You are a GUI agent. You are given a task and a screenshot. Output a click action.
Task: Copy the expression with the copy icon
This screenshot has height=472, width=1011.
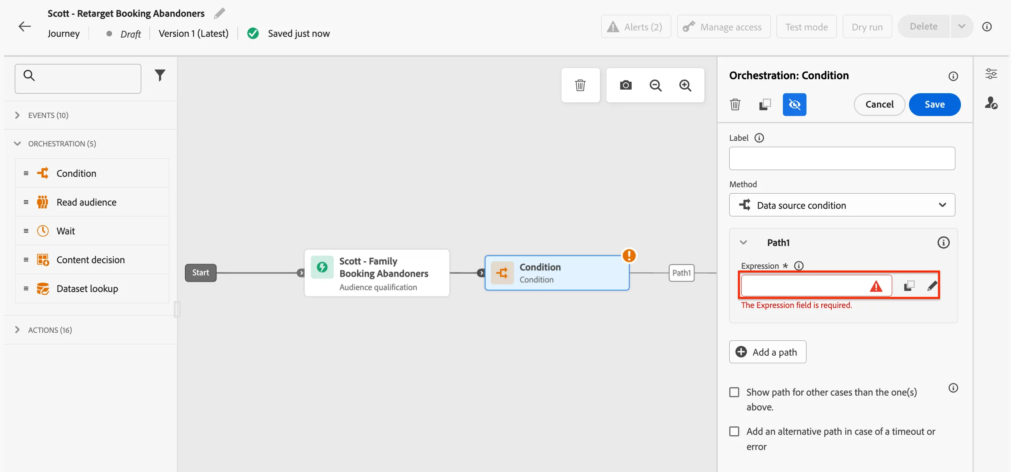[909, 286]
